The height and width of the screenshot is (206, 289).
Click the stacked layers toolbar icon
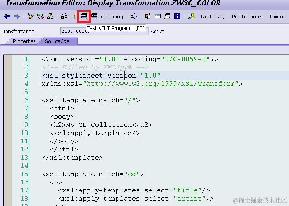pos(168,16)
